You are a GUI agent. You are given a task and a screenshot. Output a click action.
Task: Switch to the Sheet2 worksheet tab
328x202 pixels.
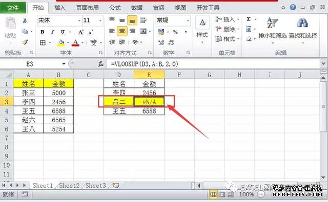(x=69, y=185)
